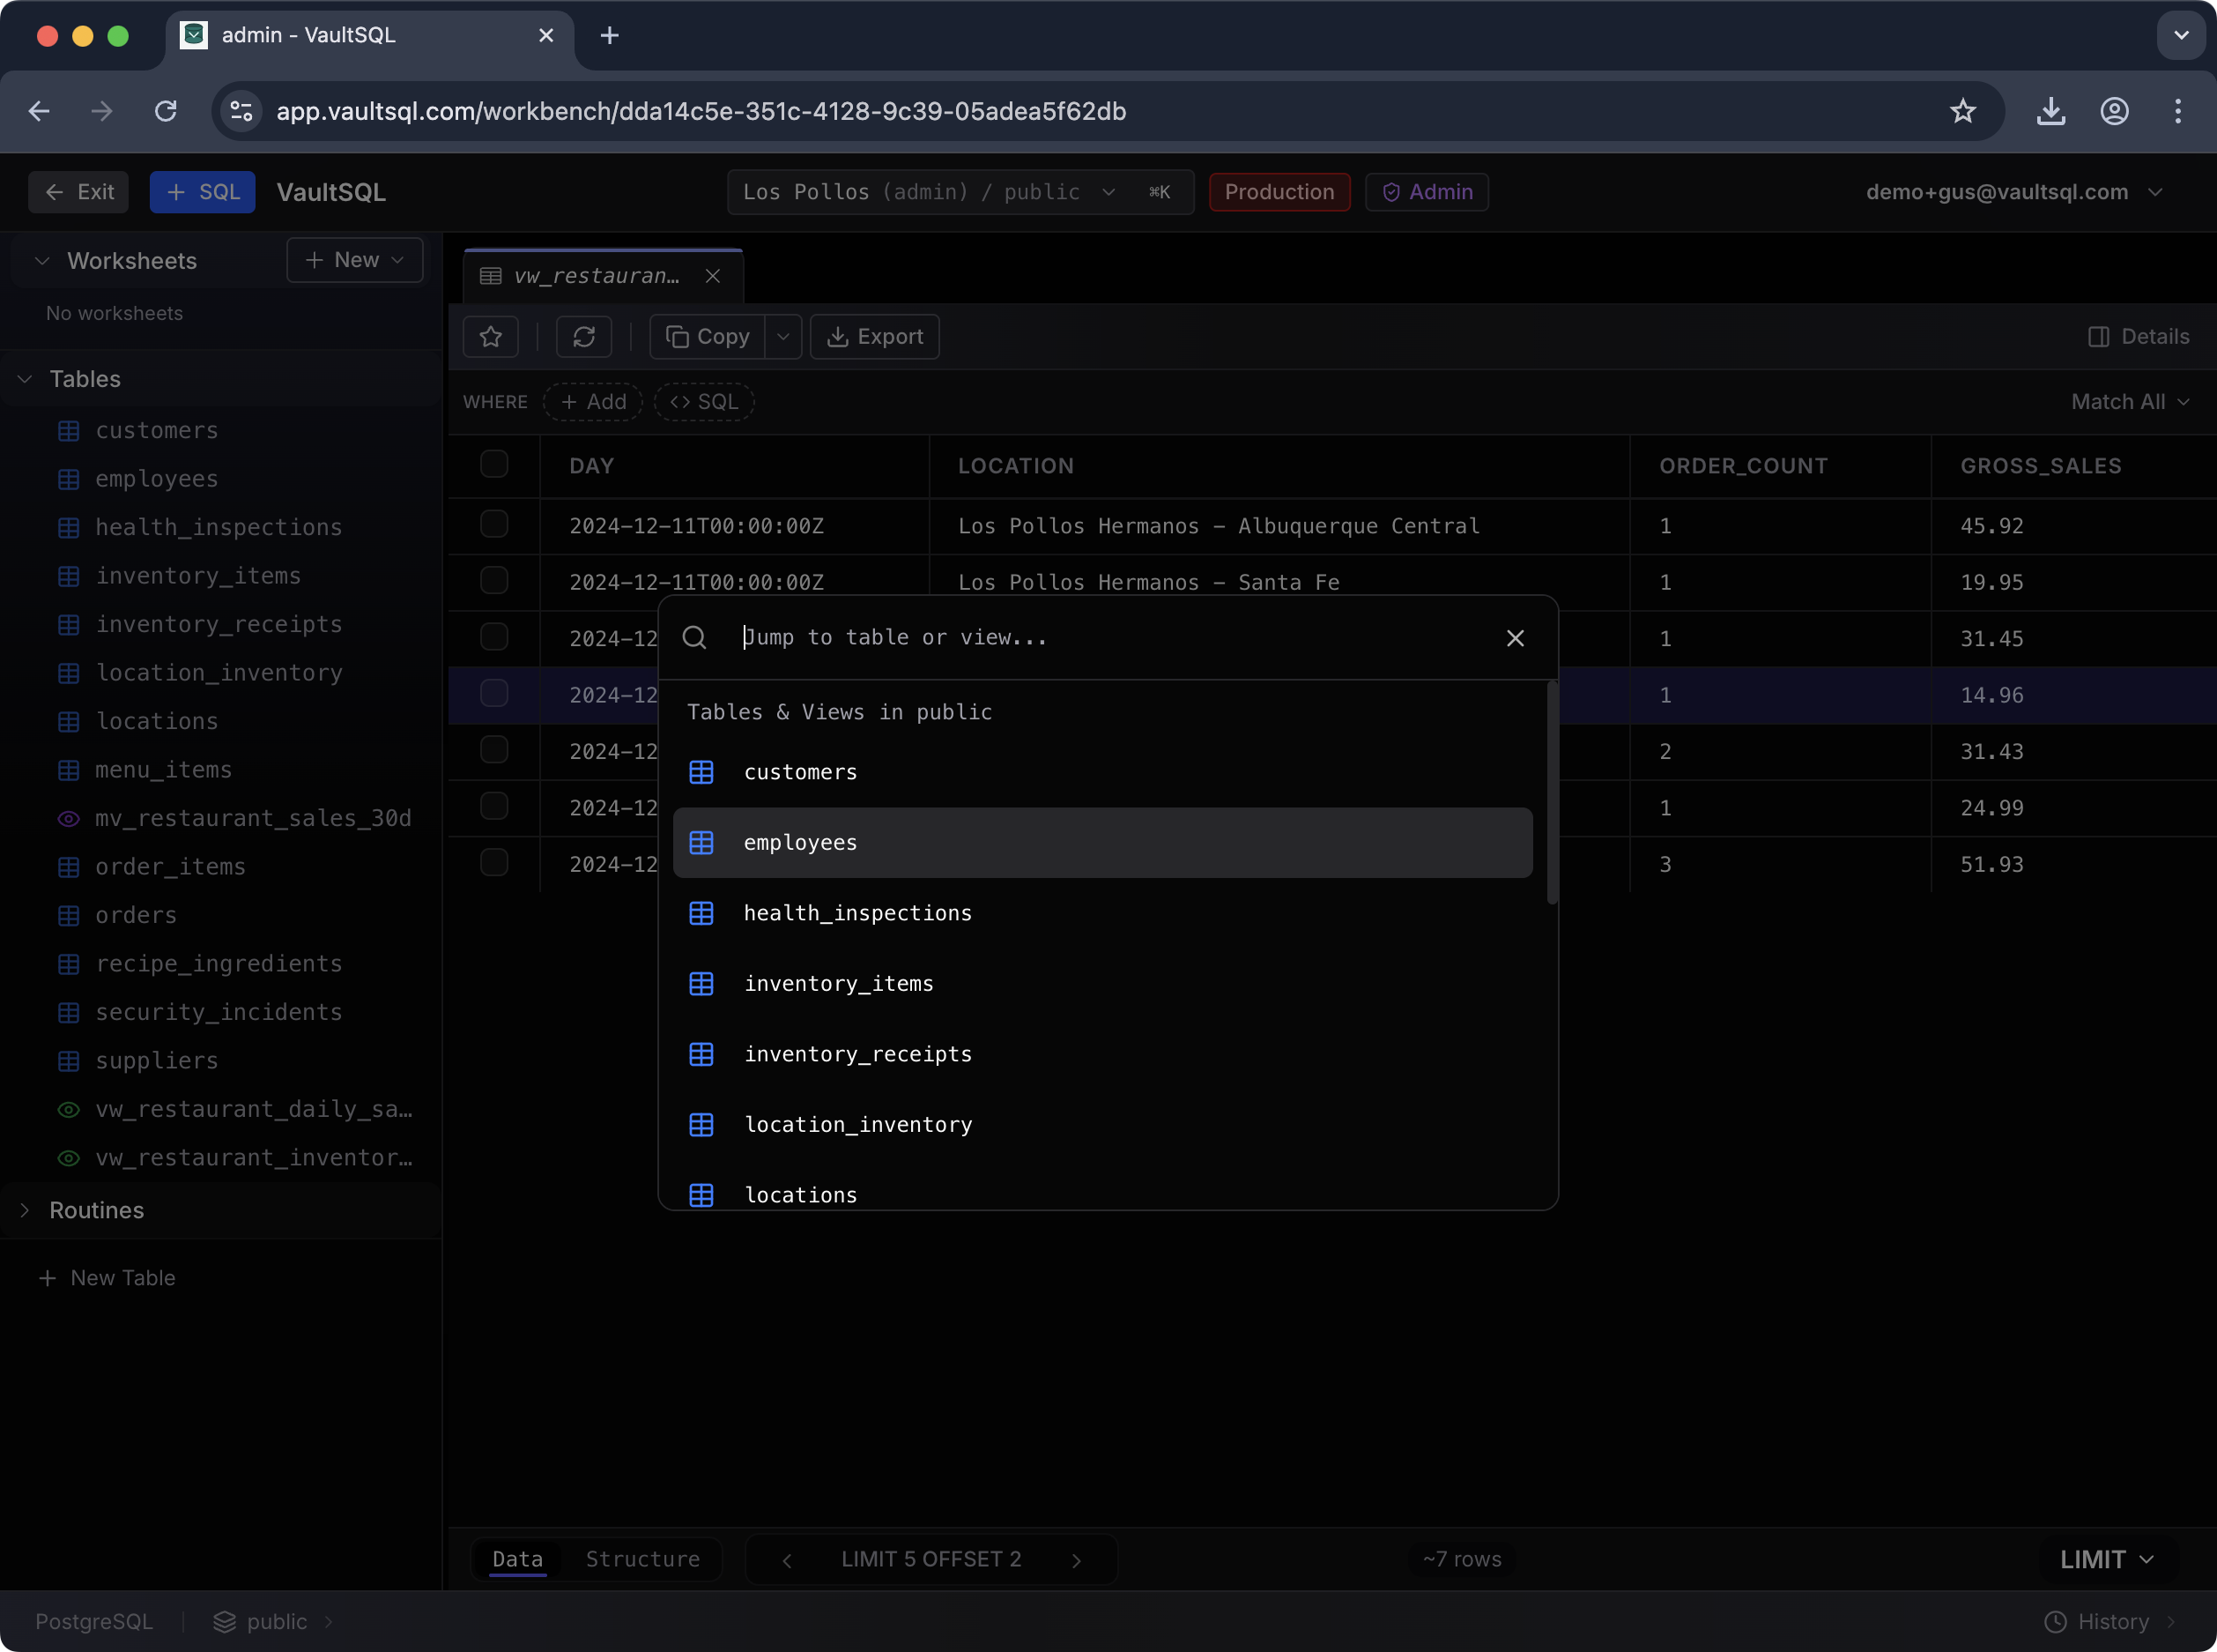Open the New worksheet dropdown
The image size is (2217, 1652).
tap(355, 260)
